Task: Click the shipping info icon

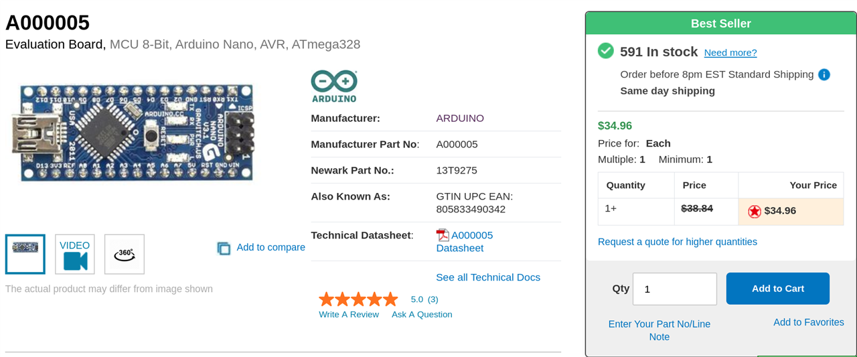Action: [824, 74]
